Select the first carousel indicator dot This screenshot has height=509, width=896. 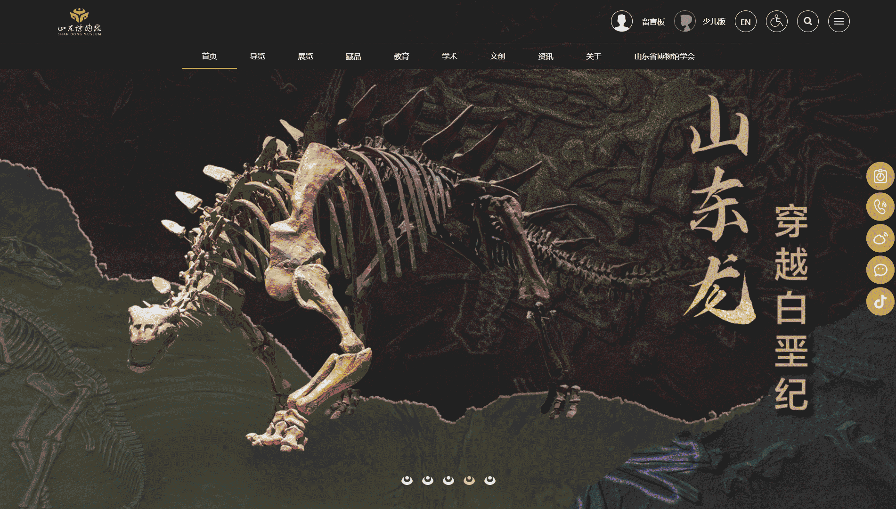point(407,480)
